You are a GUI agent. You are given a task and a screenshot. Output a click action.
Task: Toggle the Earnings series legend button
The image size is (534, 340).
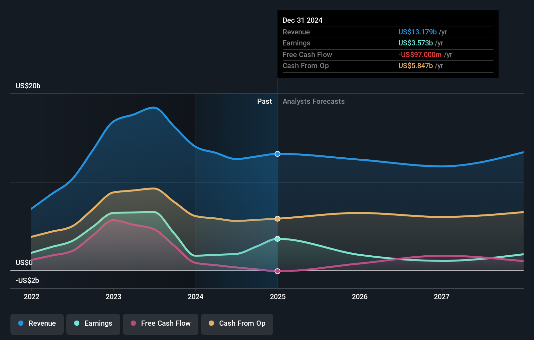pos(93,324)
